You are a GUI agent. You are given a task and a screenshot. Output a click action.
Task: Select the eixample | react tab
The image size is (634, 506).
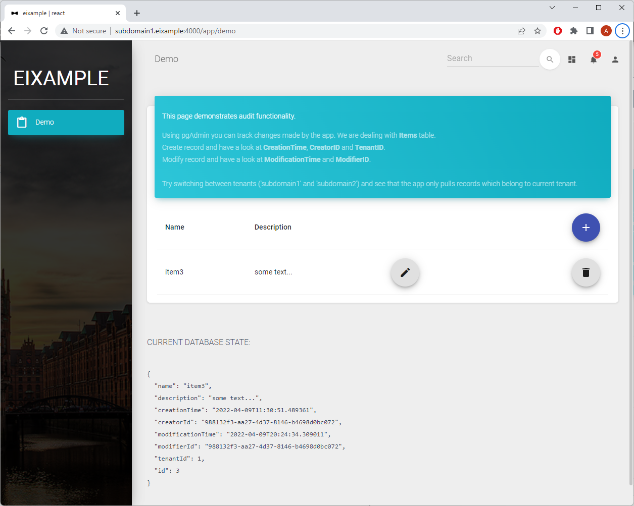65,13
